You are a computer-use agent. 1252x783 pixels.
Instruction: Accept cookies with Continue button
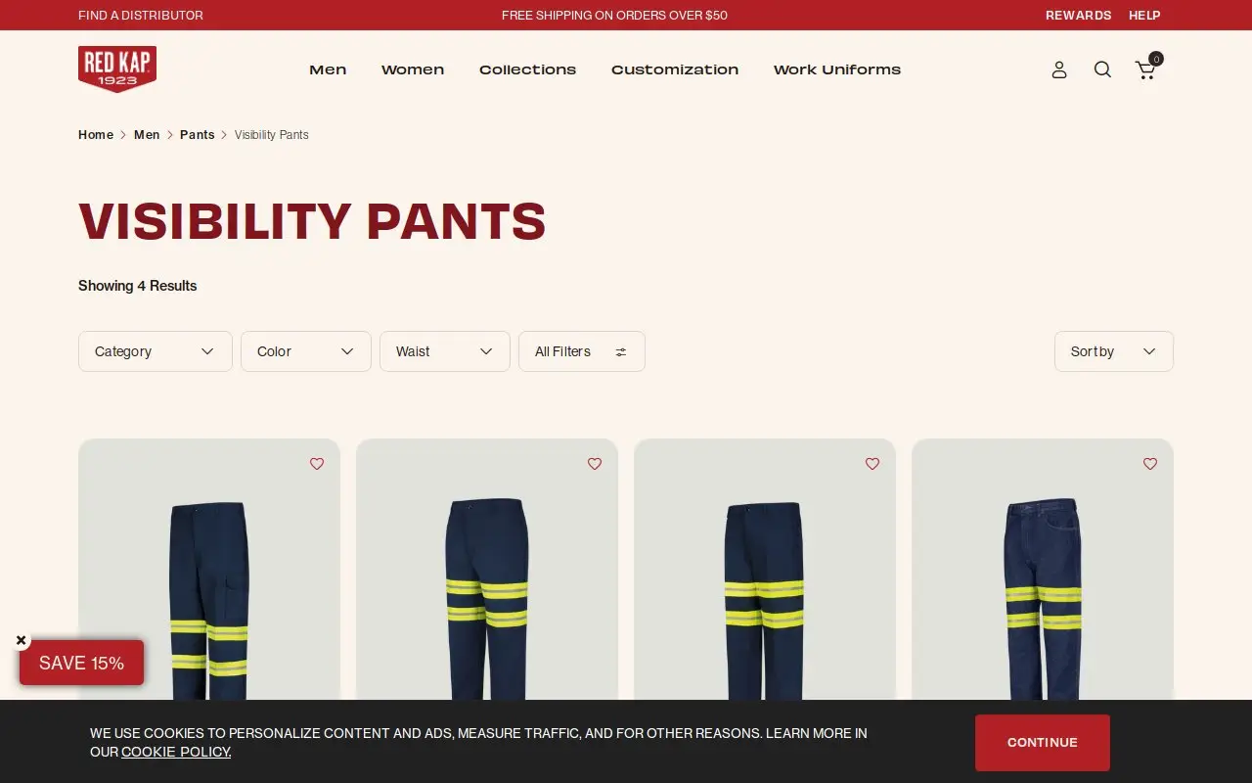pyautogui.click(x=1043, y=743)
